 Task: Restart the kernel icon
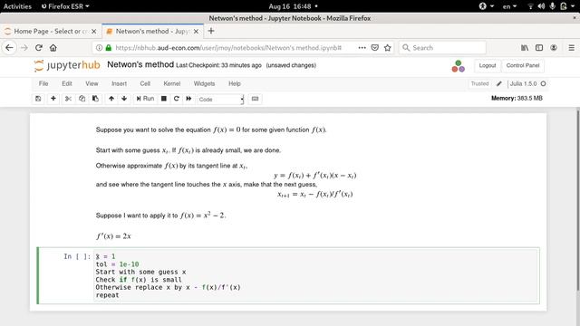point(177,99)
